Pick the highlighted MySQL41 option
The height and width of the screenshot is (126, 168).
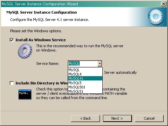point(85,78)
